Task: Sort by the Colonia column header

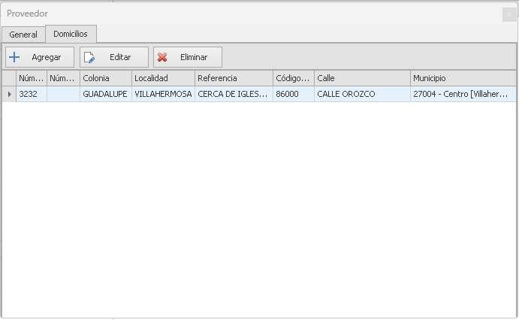Action: (x=105, y=78)
